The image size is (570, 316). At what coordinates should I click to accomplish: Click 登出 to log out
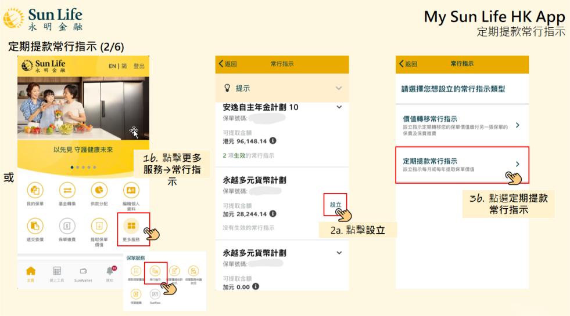139,66
